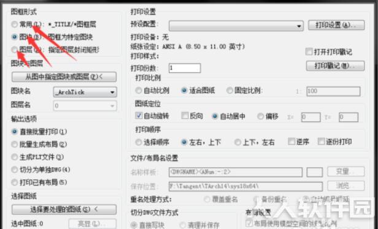
Task: Click the 变量 button
Action: (x=345, y=171)
